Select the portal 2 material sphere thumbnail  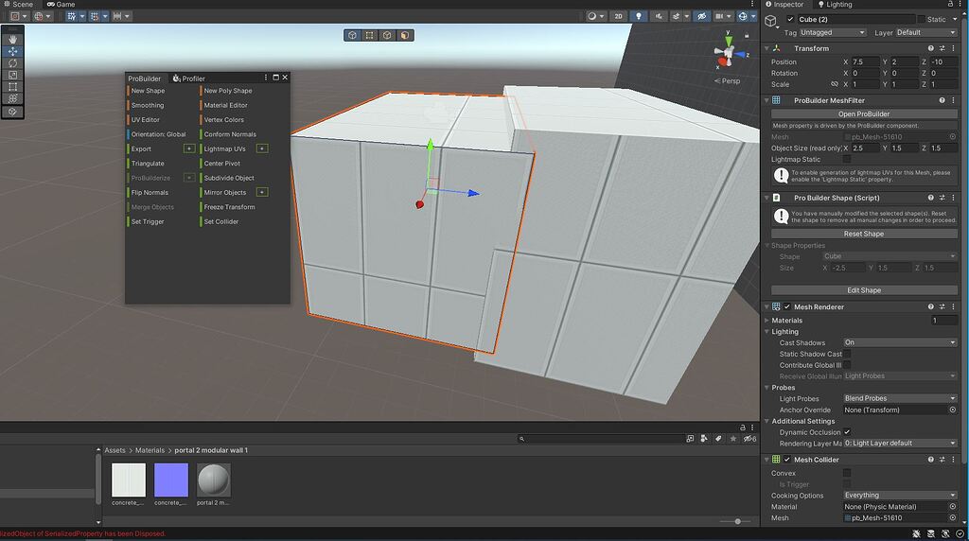(213, 480)
